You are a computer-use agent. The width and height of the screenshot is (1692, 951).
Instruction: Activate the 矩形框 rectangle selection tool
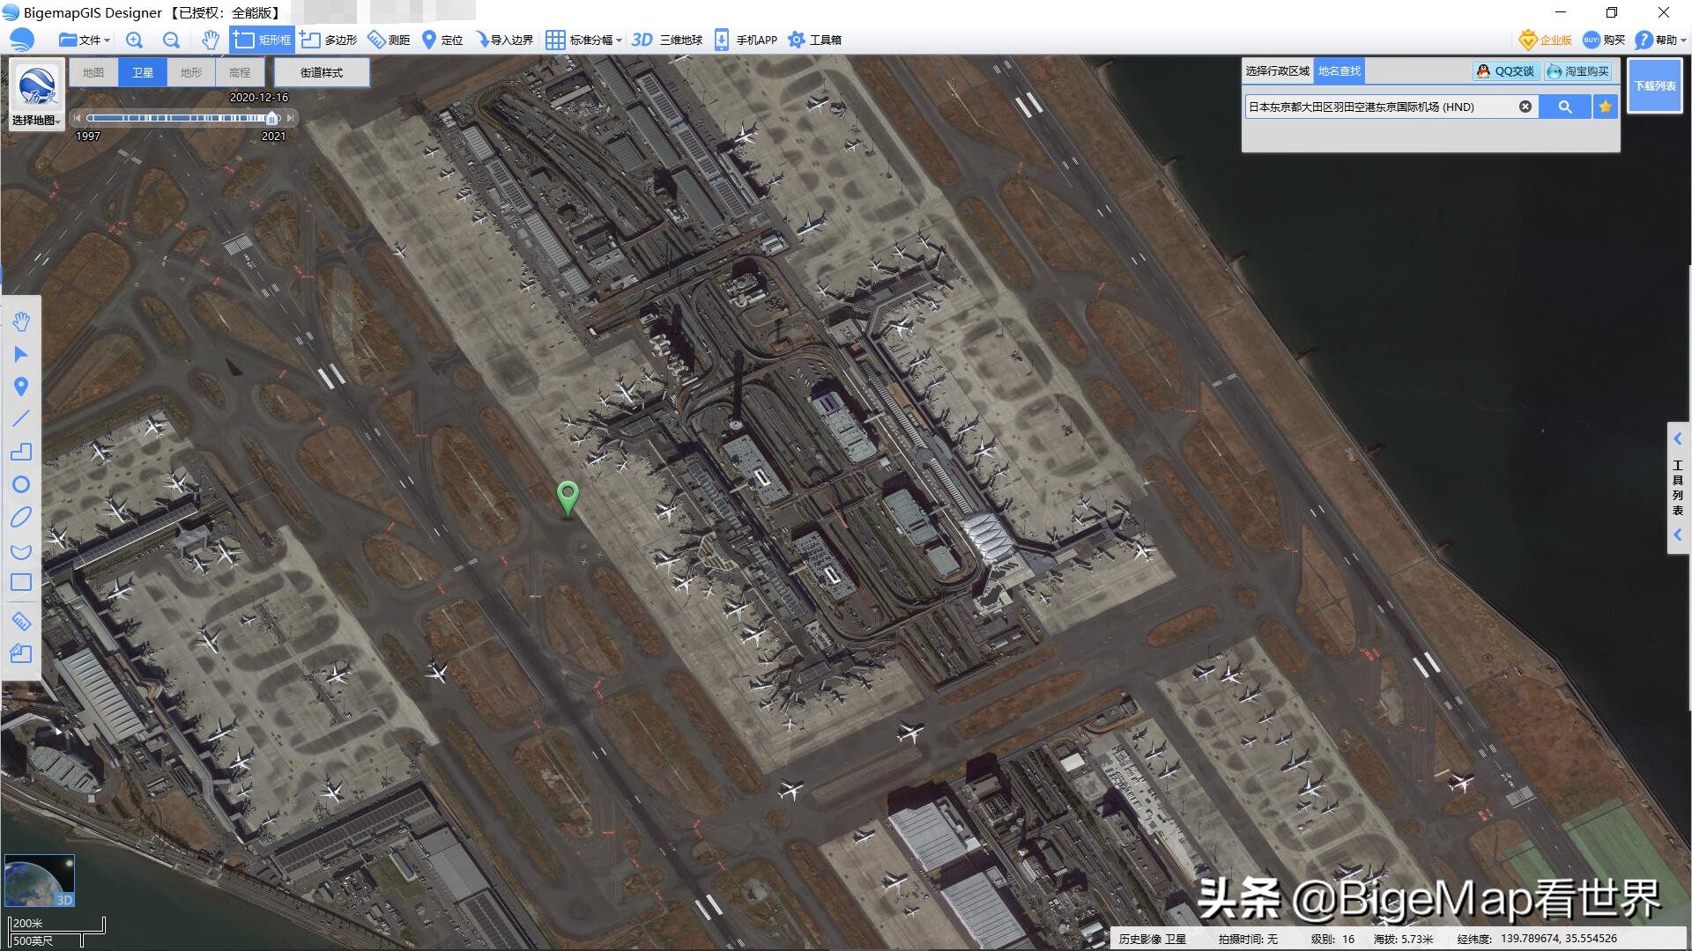pos(262,40)
